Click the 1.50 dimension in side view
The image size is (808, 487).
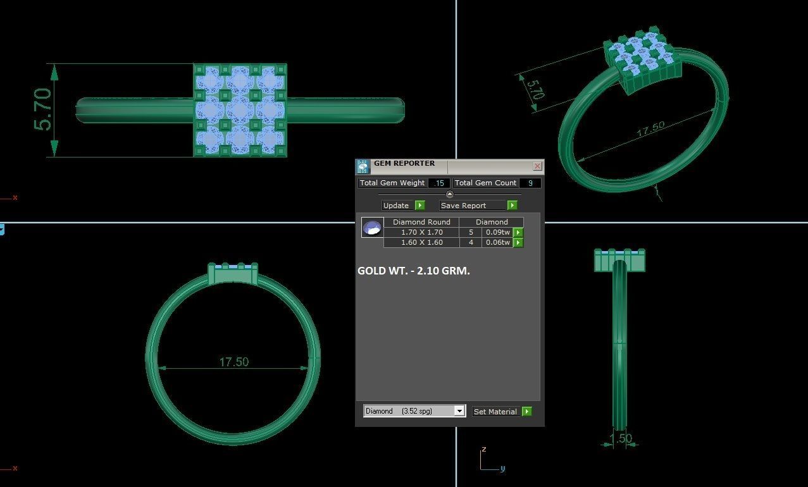click(621, 438)
